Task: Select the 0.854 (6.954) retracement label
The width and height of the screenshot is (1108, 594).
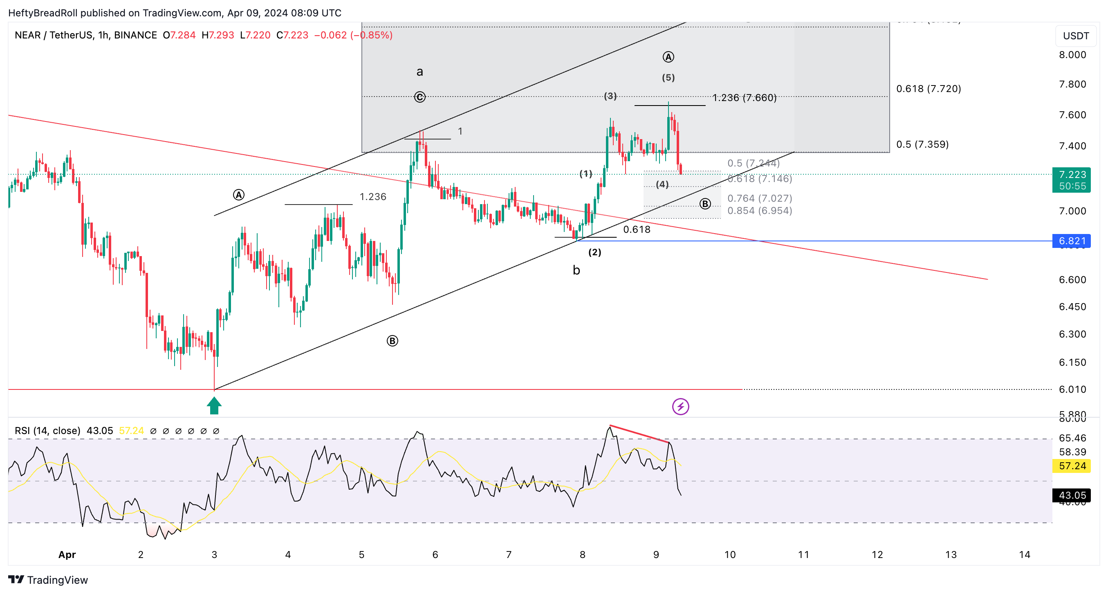Action: [x=760, y=211]
